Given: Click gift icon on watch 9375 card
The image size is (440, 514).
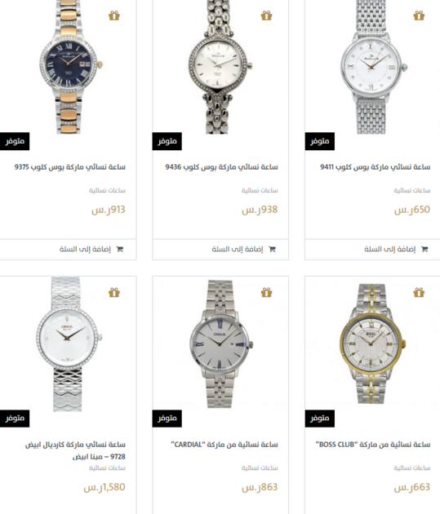Looking at the screenshot, I should click(114, 16).
